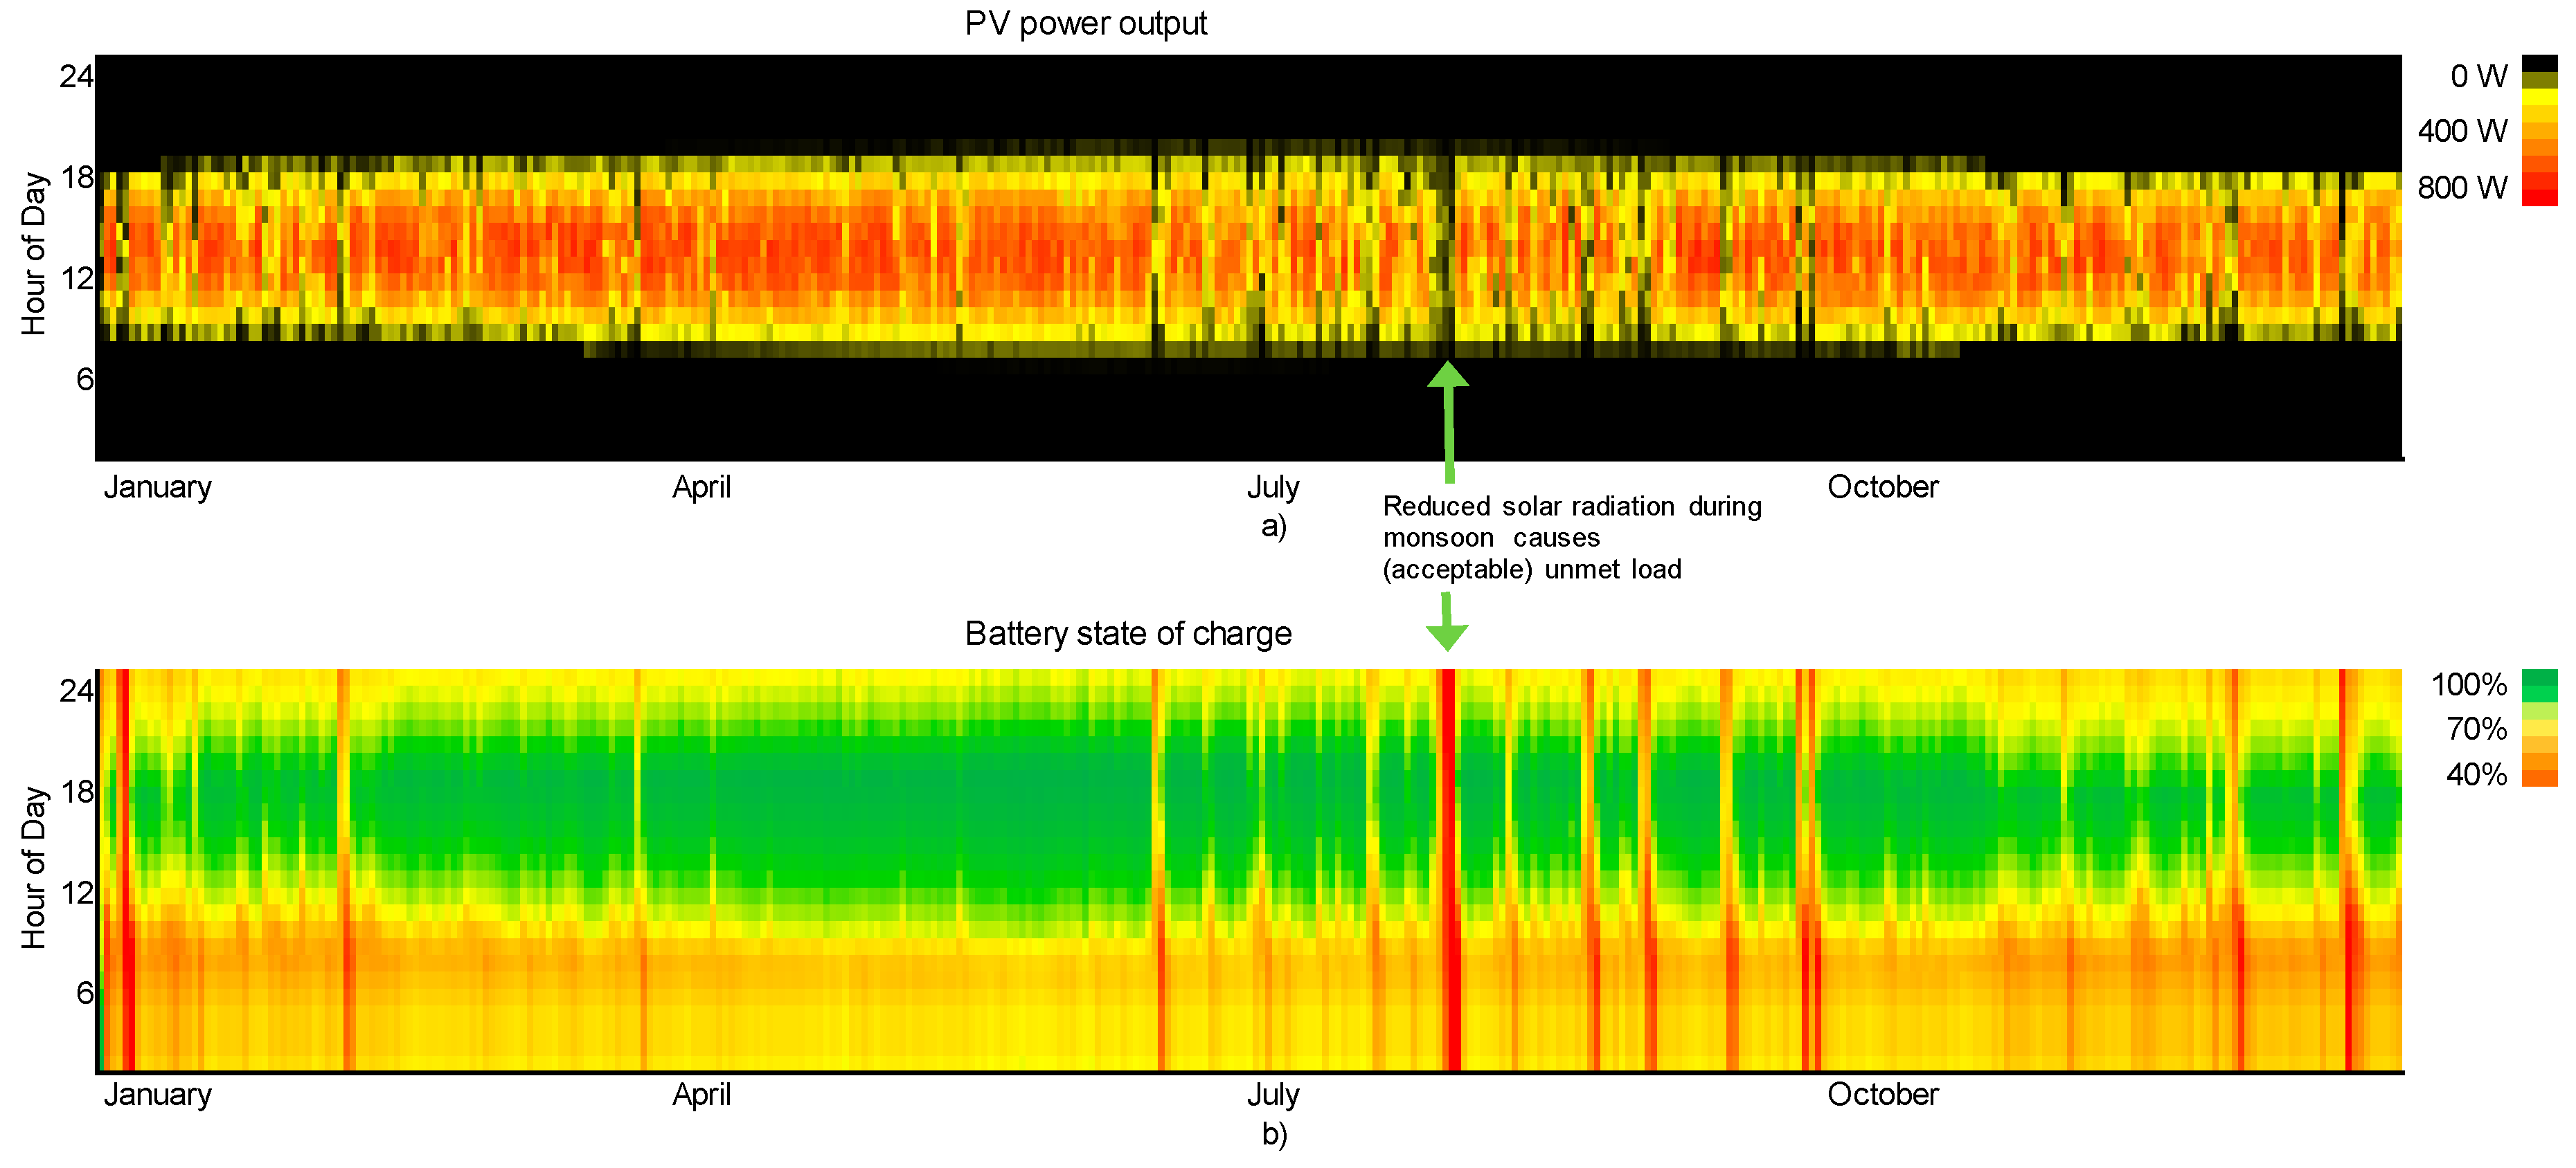Click the '12' tick on the PV chart
The width and height of the screenshot is (2576, 1168).
(x=77, y=279)
